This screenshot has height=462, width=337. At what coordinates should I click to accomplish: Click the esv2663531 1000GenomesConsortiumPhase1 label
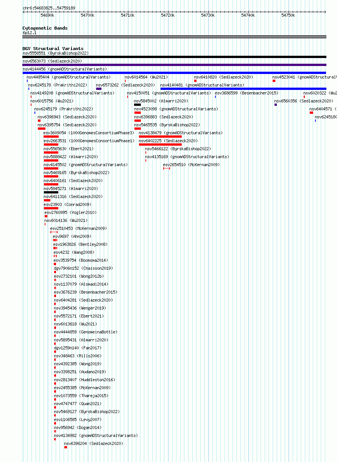coord(89,141)
